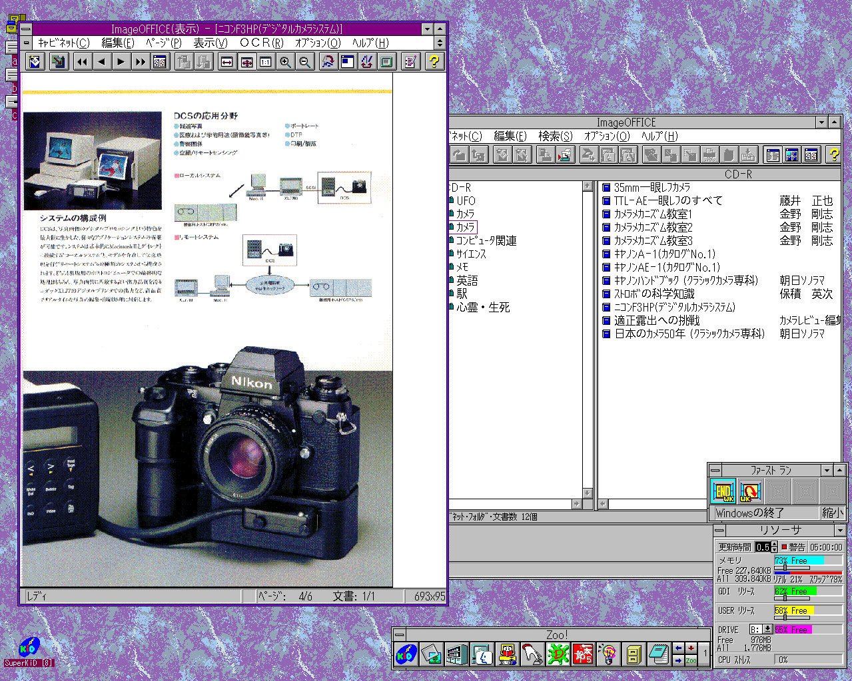Click the GDI リソース threshold slider
The image size is (852, 681).
point(786,598)
